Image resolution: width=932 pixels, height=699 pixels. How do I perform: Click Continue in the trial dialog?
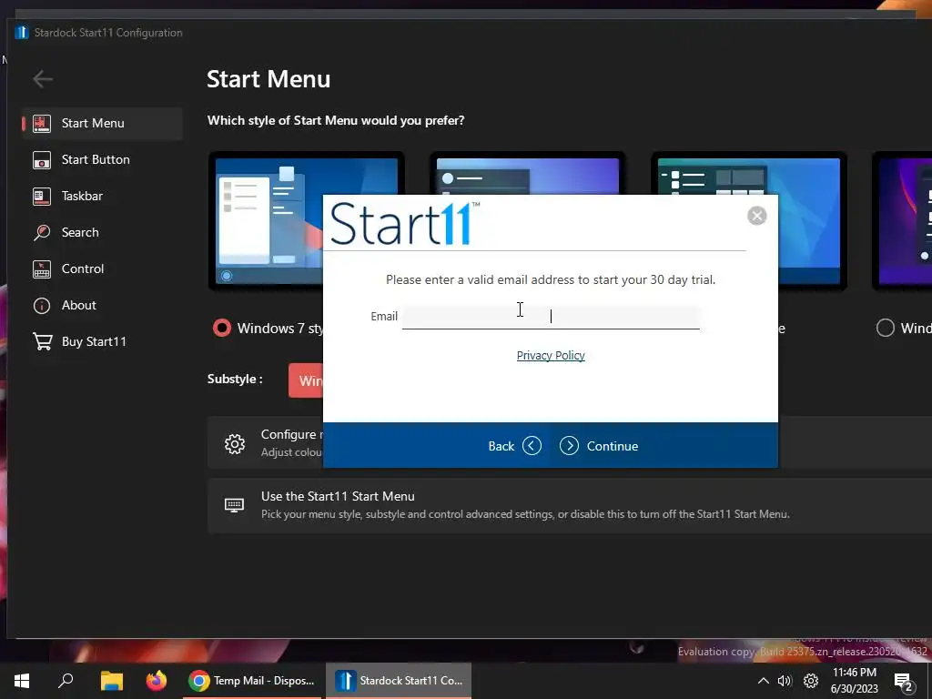click(x=599, y=446)
